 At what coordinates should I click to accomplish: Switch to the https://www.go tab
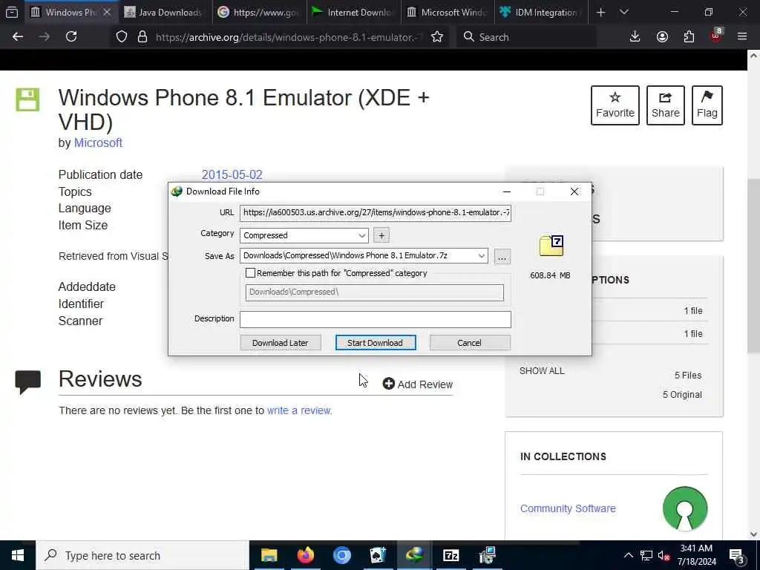click(260, 12)
